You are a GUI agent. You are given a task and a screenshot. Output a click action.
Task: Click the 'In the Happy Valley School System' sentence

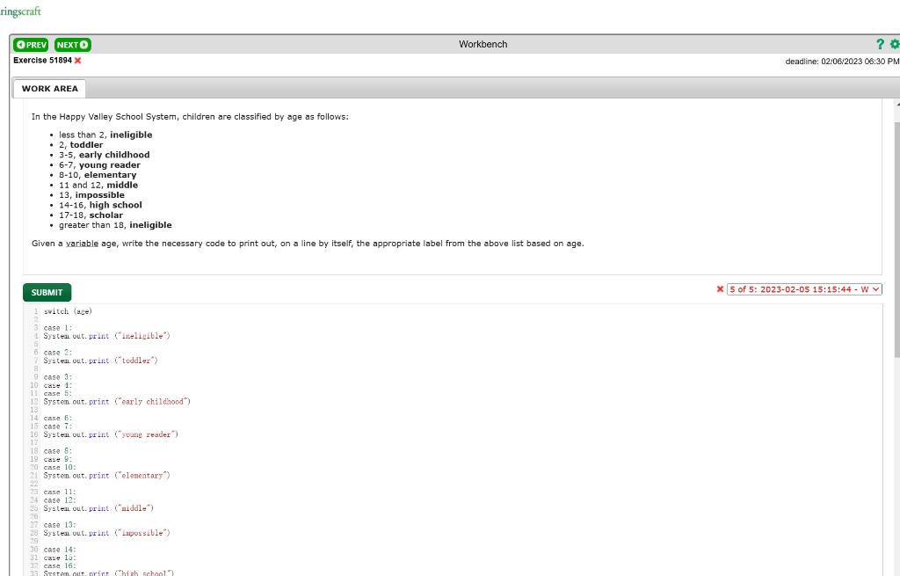click(190, 117)
